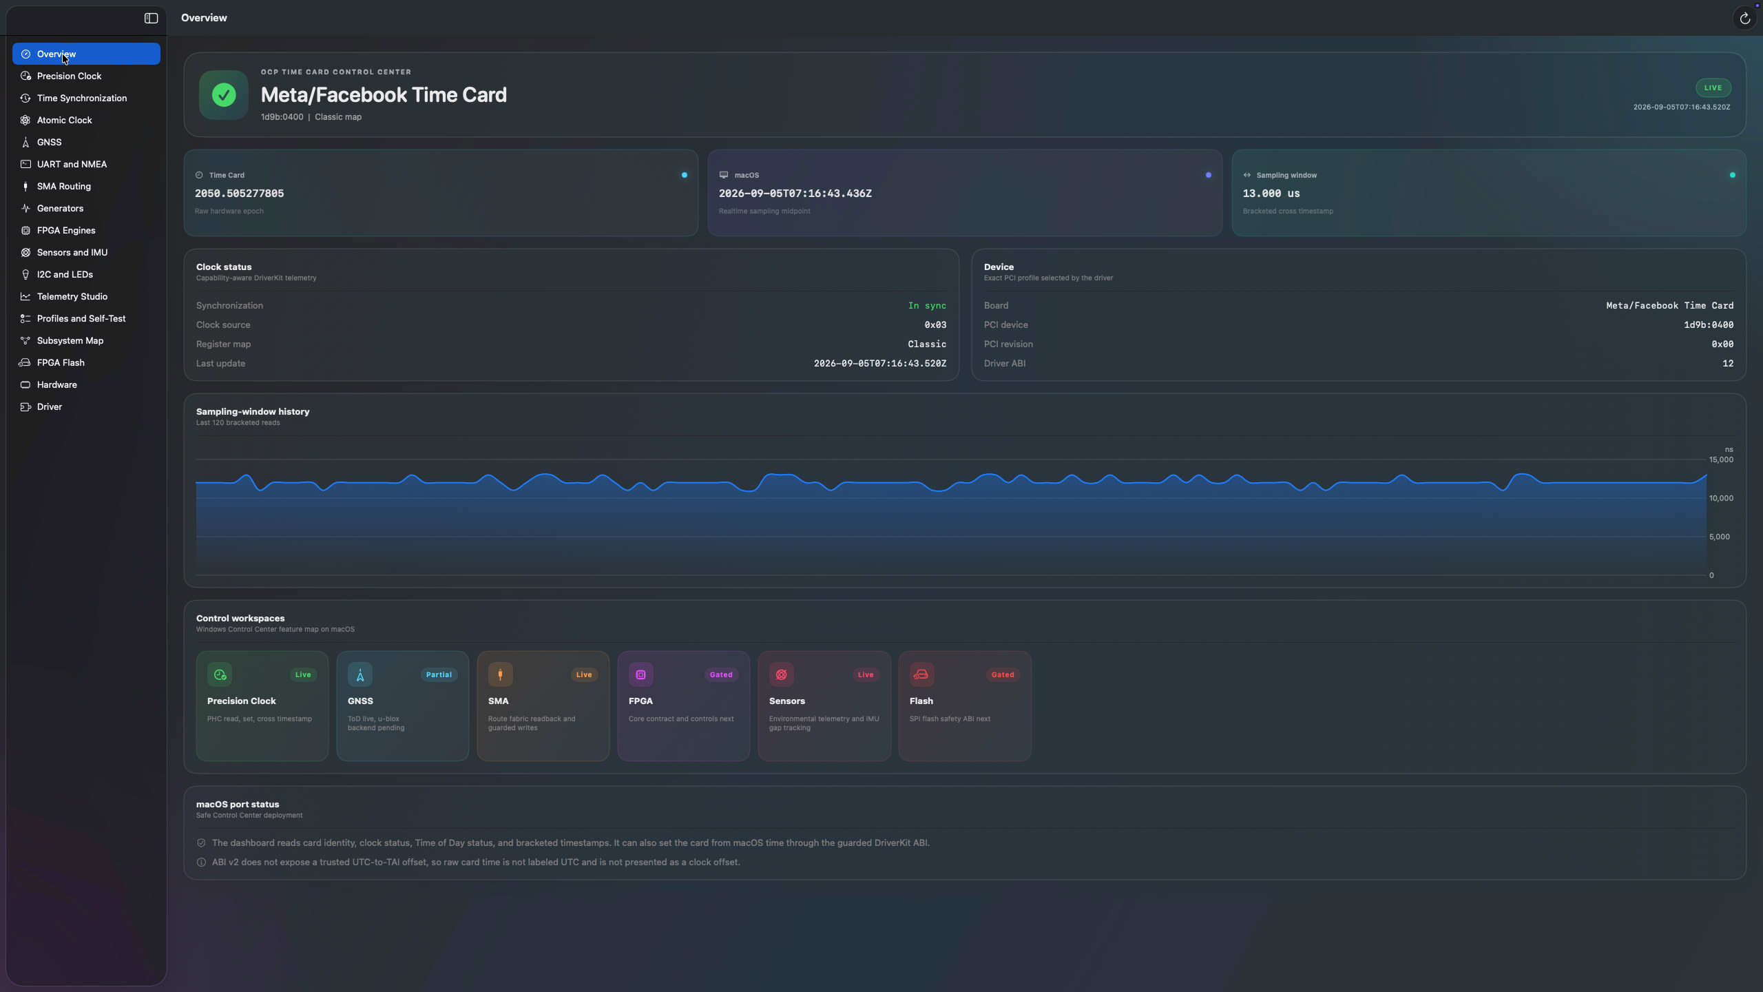This screenshot has height=992, width=1763.
Task: Open Precision Clock in sidebar
Action: 86,76
